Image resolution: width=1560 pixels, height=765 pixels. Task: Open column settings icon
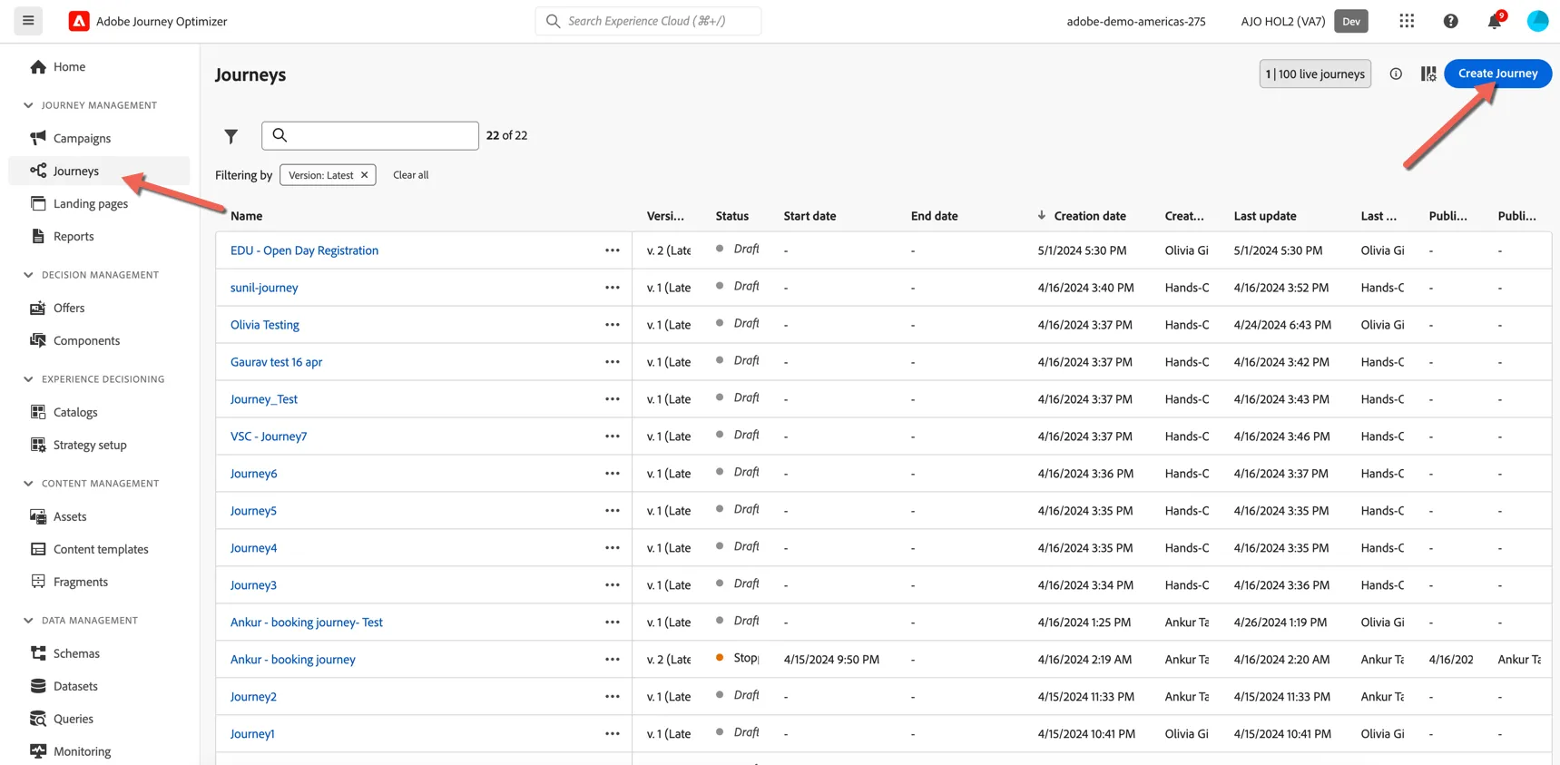pos(1428,74)
